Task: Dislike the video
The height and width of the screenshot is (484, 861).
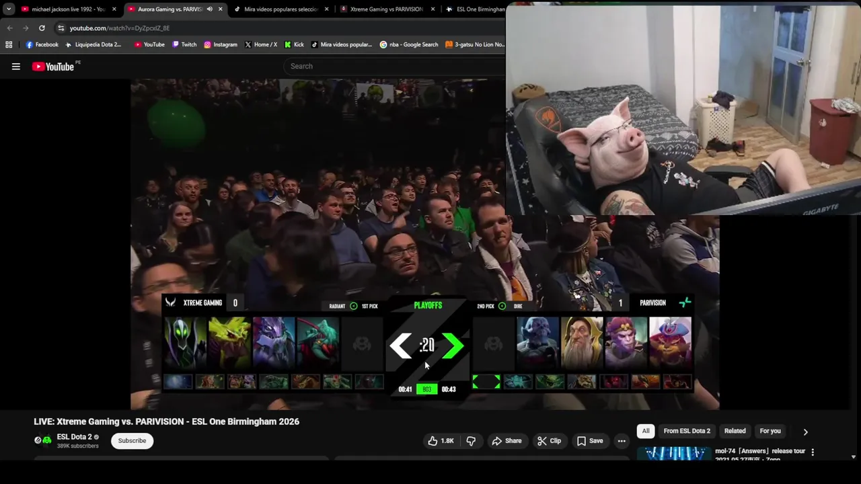Action: pyautogui.click(x=471, y=441)
